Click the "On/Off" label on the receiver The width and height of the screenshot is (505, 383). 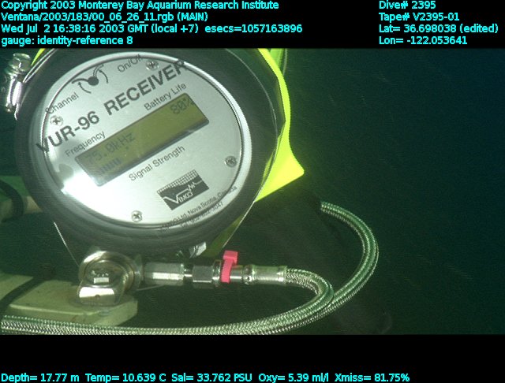click(x=129, y=64)
